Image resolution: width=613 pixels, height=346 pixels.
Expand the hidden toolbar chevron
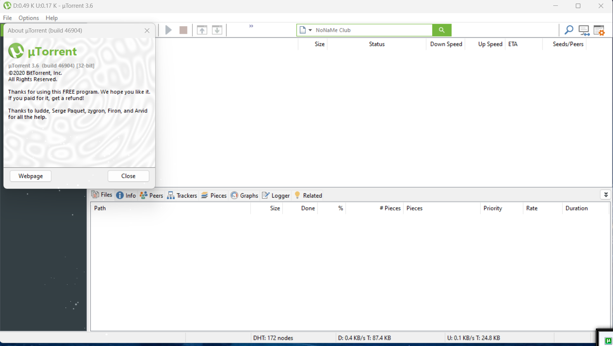coord(251,26)
